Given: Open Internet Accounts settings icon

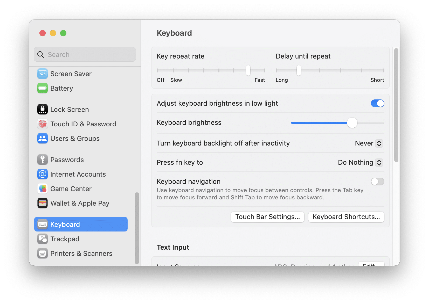Looking at the screenshot, I should [42, 174].
